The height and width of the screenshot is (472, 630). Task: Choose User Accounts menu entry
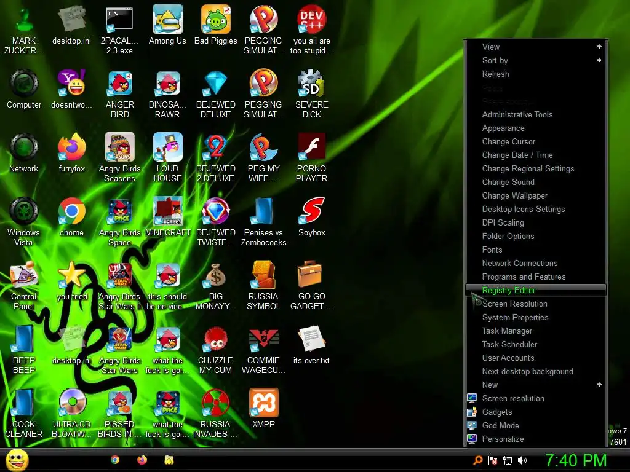click(x=536, y=358)
